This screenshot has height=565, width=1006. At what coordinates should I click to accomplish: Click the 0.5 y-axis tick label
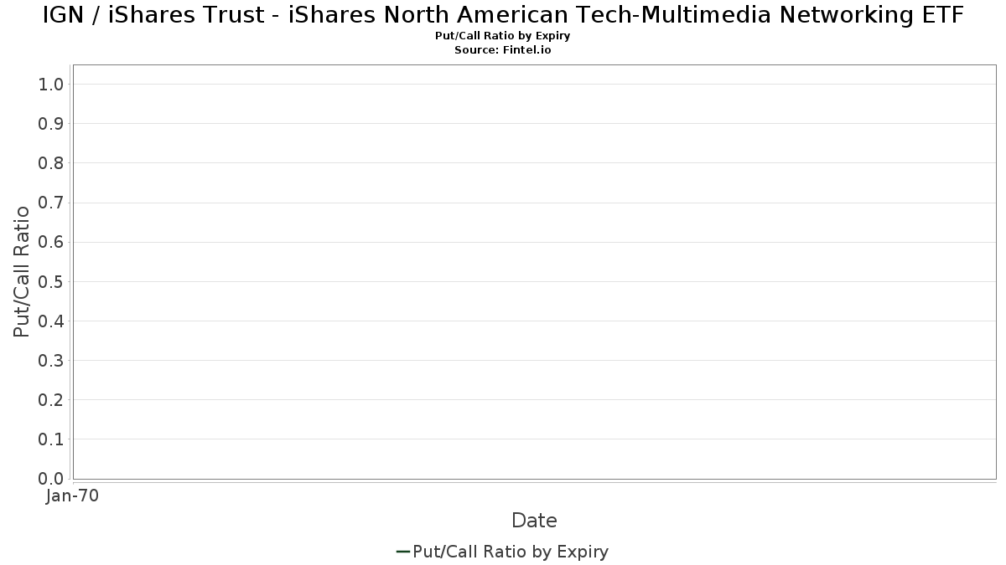coord(51,281)
